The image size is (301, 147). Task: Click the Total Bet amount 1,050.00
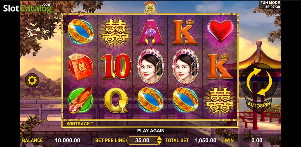pos(205,140)
